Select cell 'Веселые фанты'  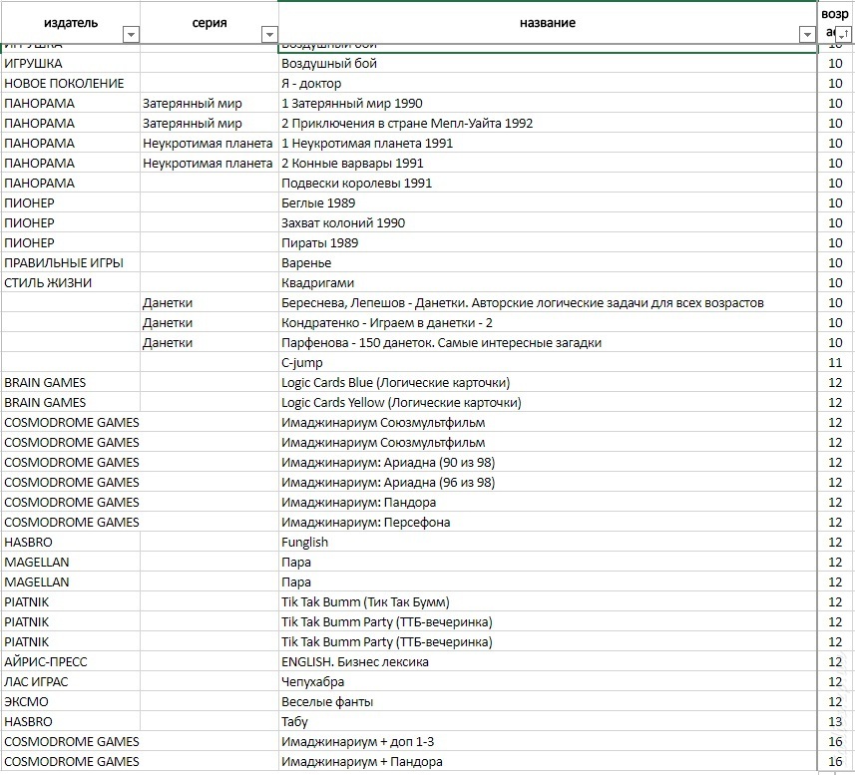click(x=548, y=702)
